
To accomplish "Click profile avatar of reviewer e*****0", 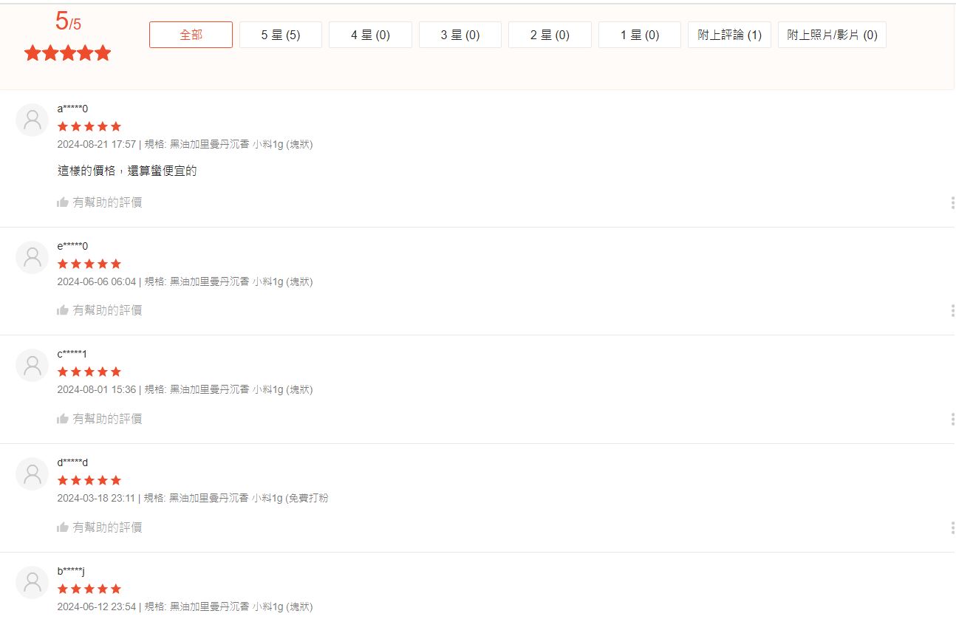I will pyautogui.click(x=32, y=257).
